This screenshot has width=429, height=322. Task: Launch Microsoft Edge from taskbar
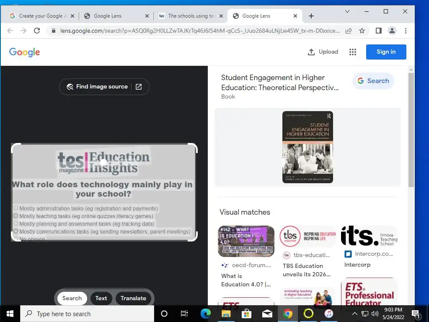[x=205, y=314]
